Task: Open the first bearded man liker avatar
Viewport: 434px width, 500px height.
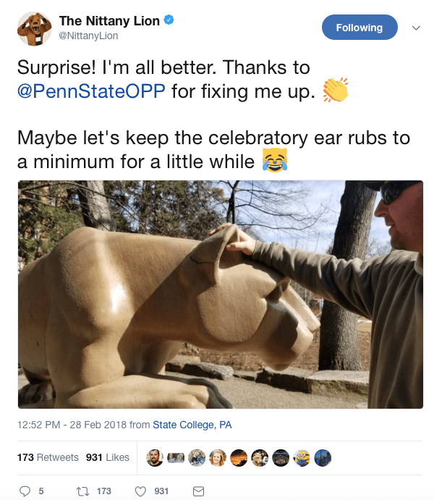Action: [x=154, y=457]
